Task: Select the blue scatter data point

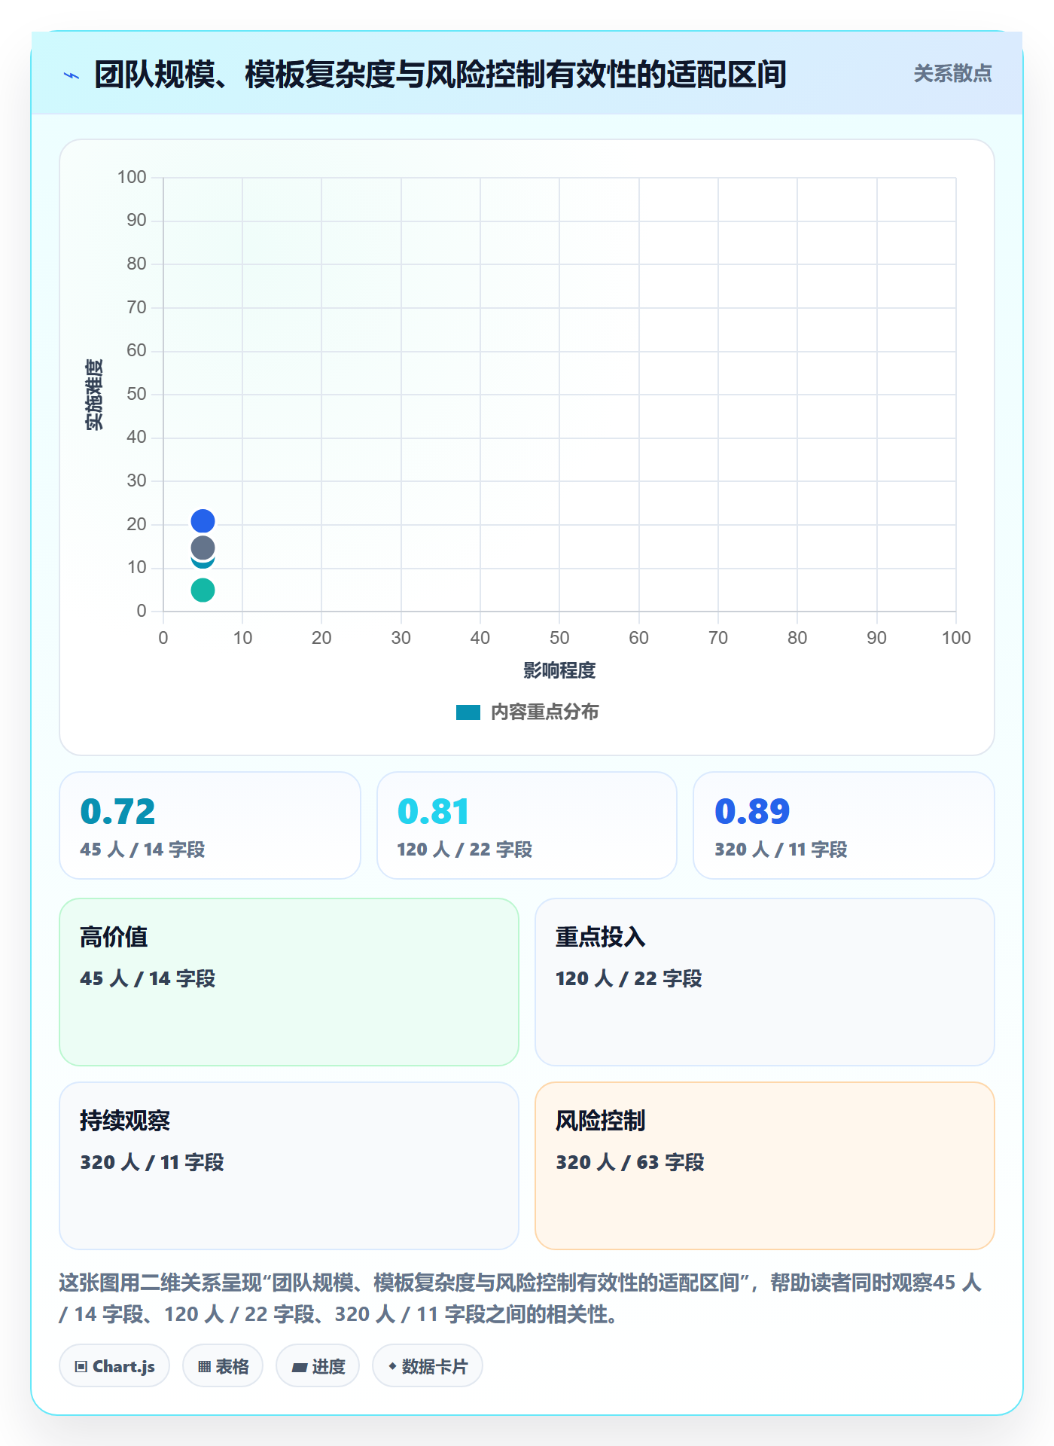Action: (203, 521)
